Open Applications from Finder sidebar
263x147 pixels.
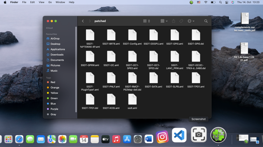(58, 49)
